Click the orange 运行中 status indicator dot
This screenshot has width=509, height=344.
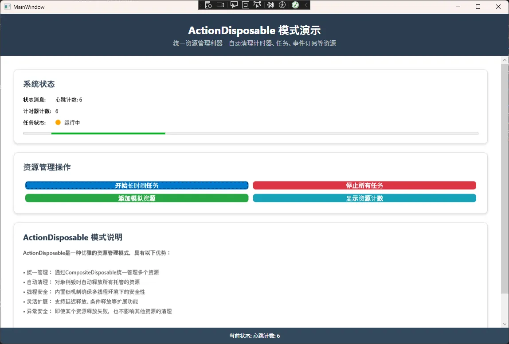pos(58,123)
